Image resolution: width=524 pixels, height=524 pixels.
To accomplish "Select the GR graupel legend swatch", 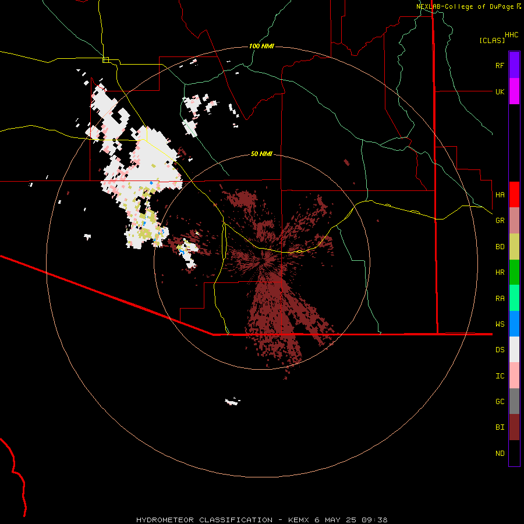I will tap(514, 221).
